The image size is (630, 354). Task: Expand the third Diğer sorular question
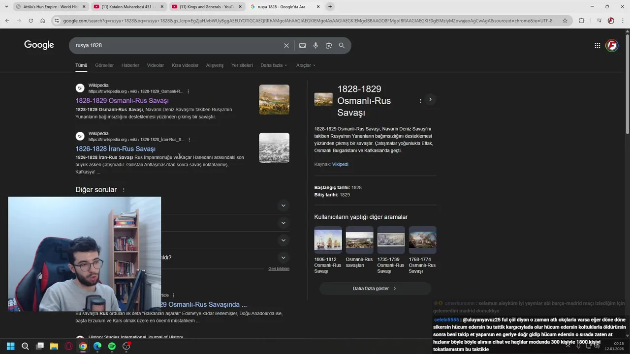click(x=283, y=240)
